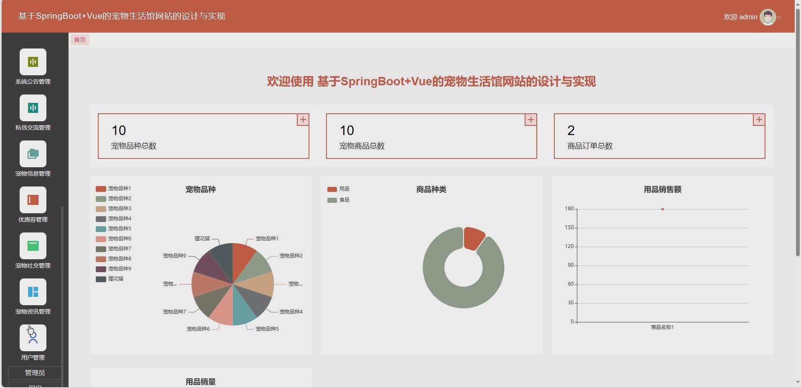The width and height of the screenshot is (801, 388).
Task: Toggle 宠物品种3 legend entry
Action: click(113, 209)
